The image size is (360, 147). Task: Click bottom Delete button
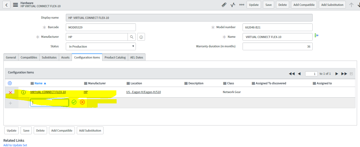(40, 131)
